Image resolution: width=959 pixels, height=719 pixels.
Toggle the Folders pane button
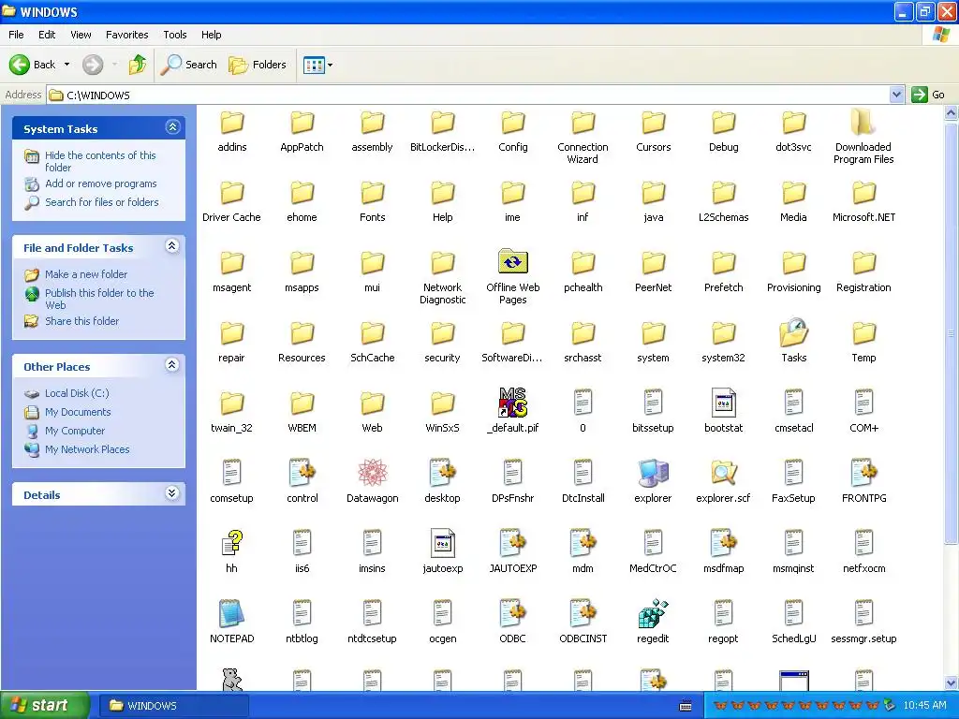[258, 65]
